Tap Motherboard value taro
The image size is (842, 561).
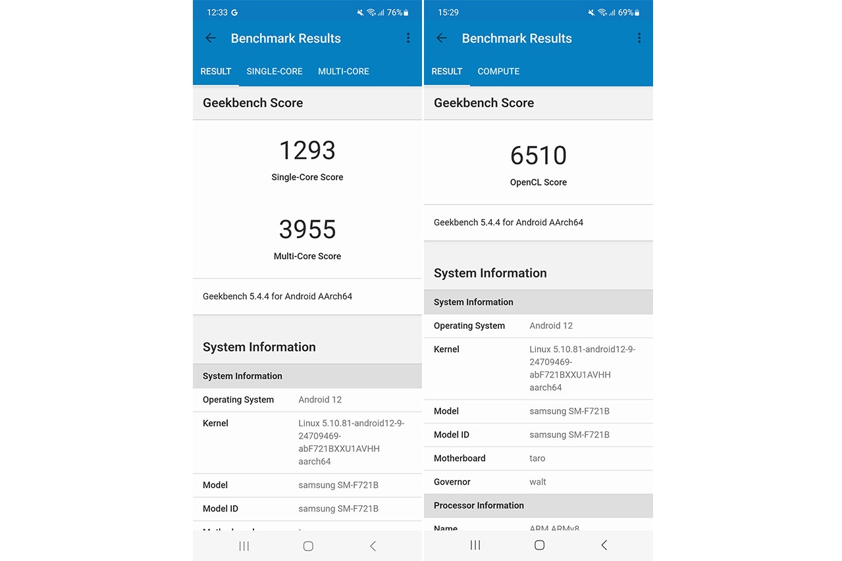[537, 458]
